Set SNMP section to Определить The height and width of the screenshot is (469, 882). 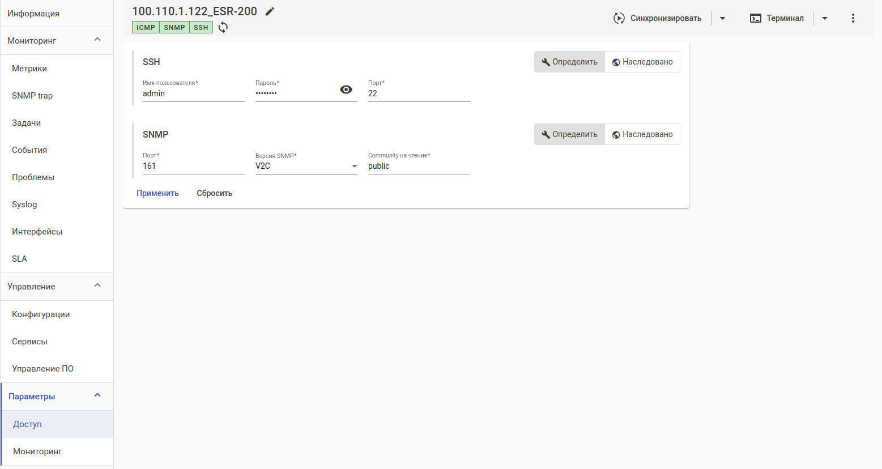click(x=569, y=134)
